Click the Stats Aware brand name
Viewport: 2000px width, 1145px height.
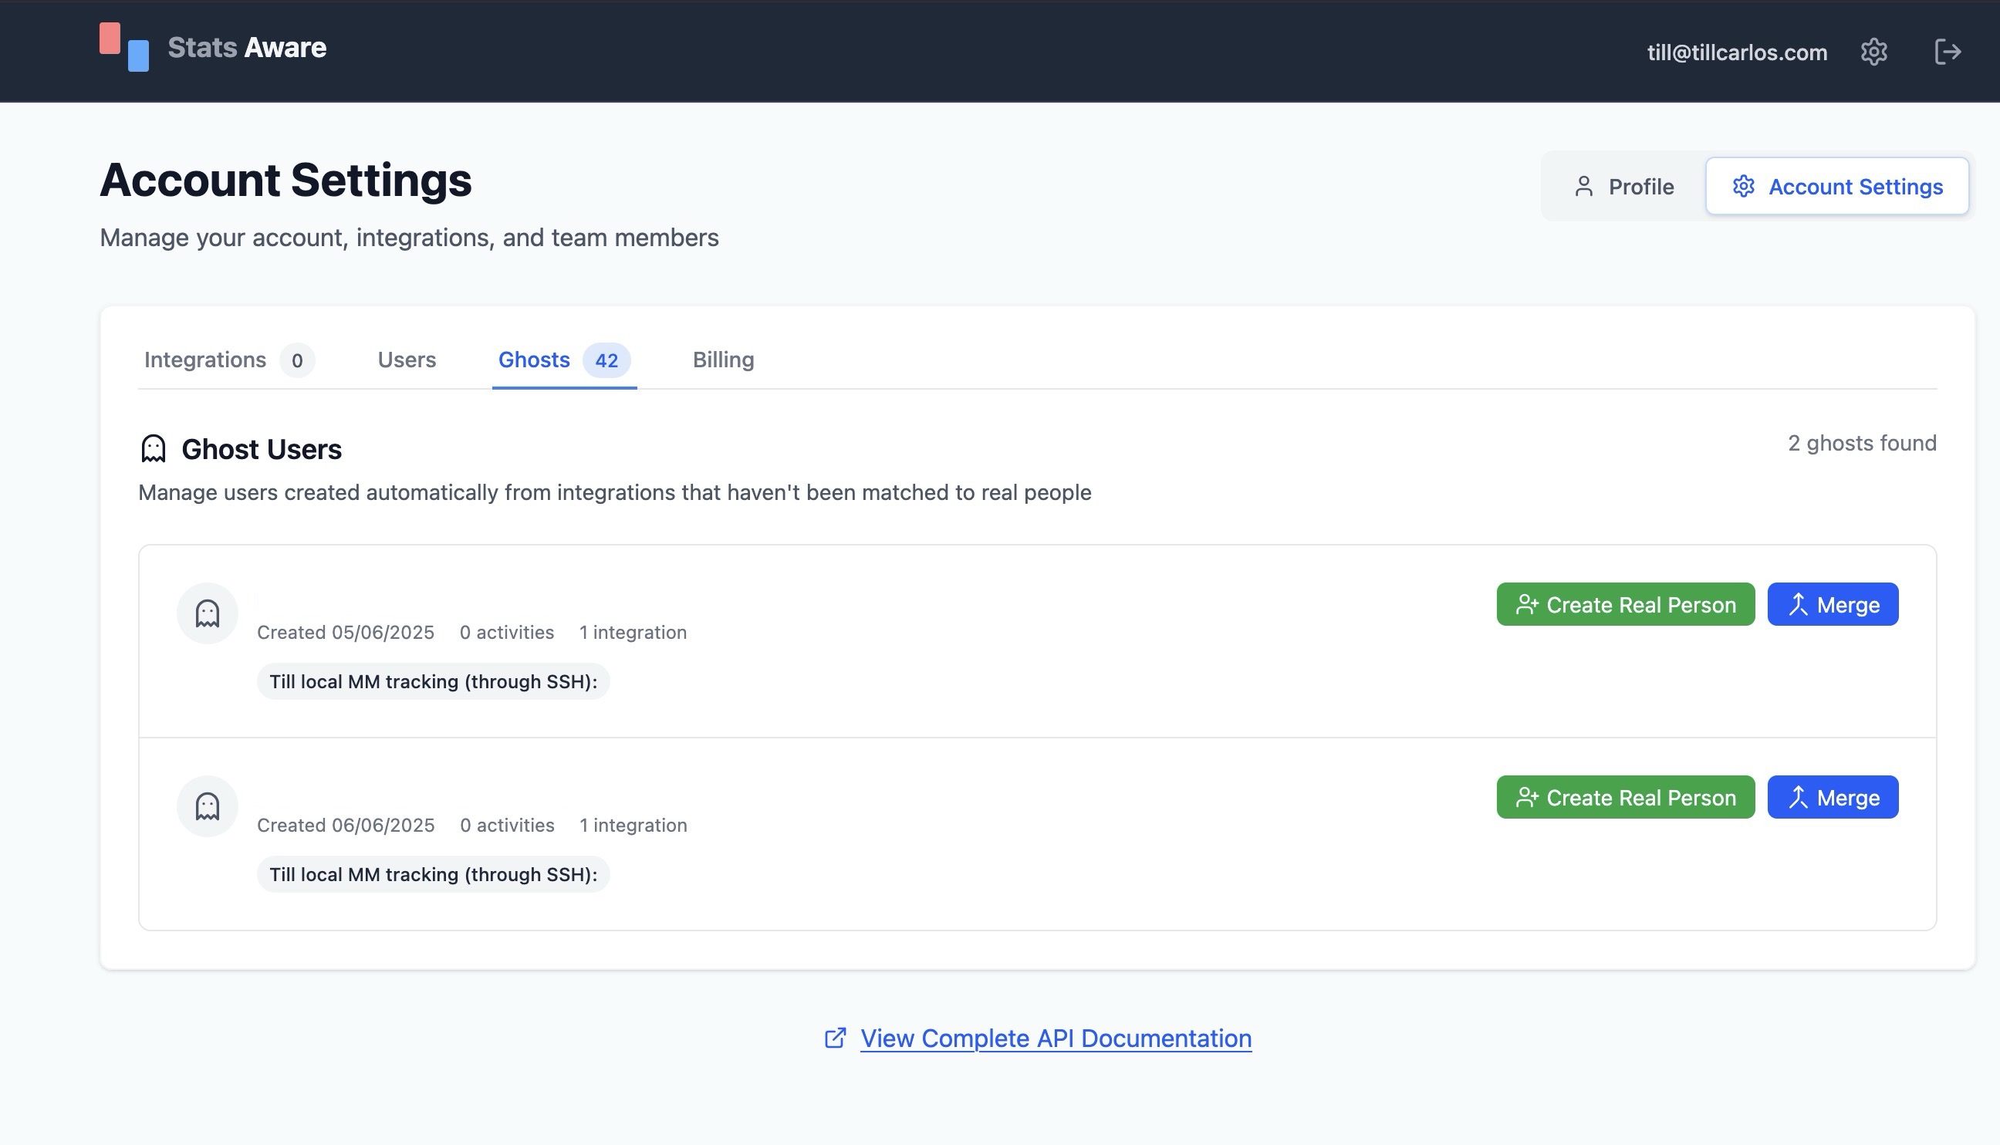click(247, 48)
